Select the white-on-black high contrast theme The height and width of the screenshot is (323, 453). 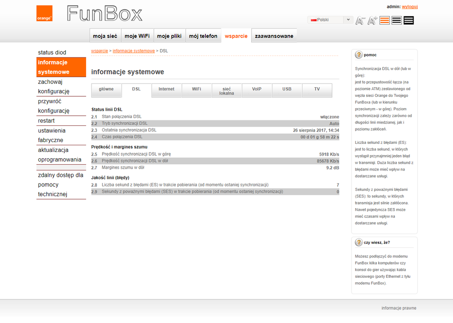point(408,20)
